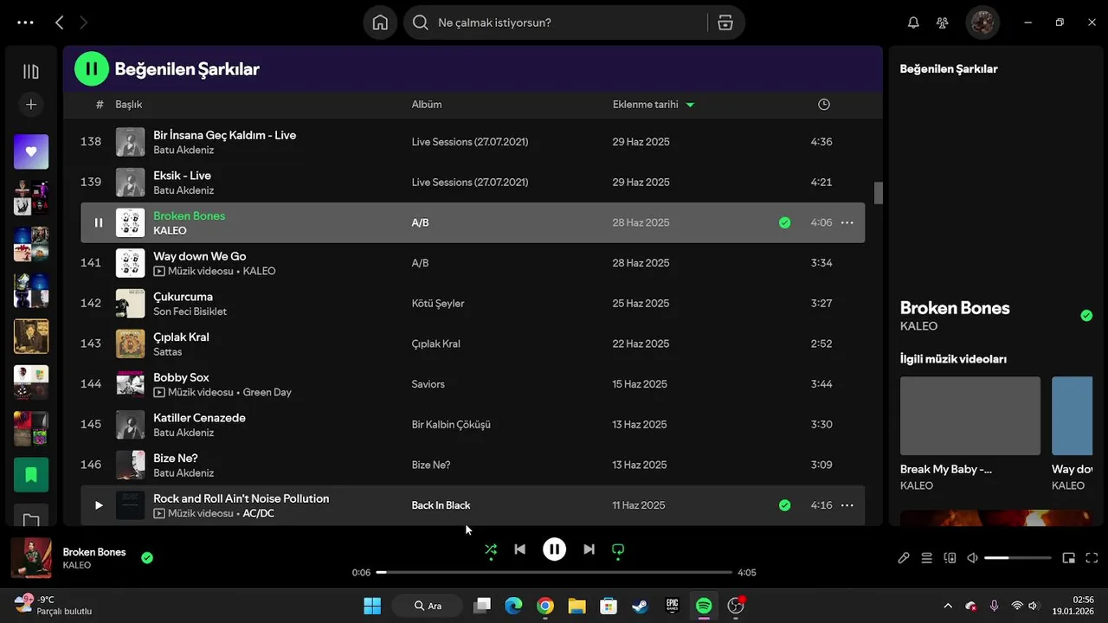Mute with the player speaker icon
1108x623 pixels.
click(x=972, y=558)
